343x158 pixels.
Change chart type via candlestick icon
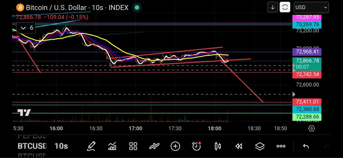point(218,146)
